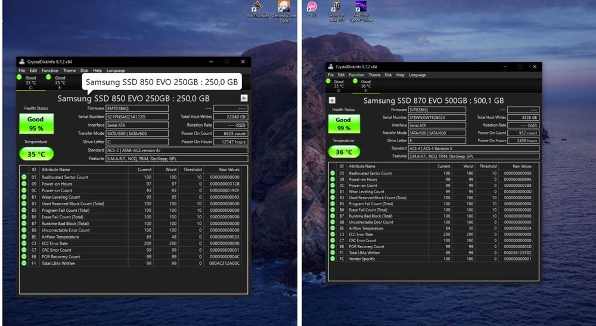The height and width of the screenshot is (326, 596).
Task: Open War Thunder desktop shortcut
Action: coord(257,9)
